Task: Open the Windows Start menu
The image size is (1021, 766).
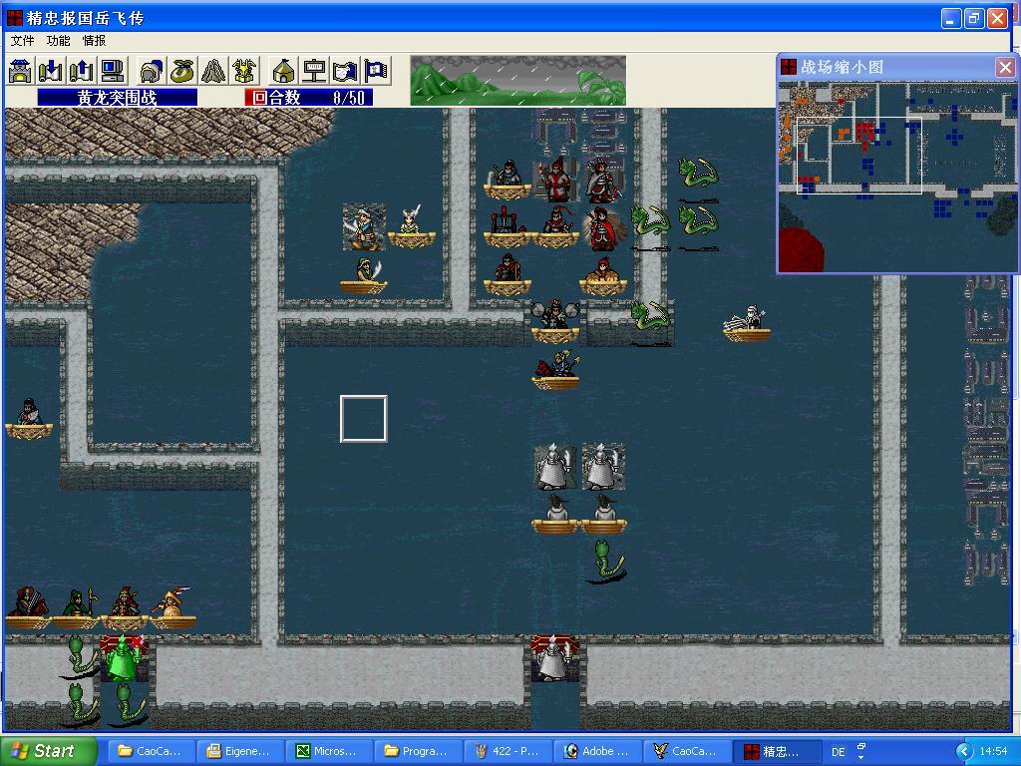Action: point(48,751)
